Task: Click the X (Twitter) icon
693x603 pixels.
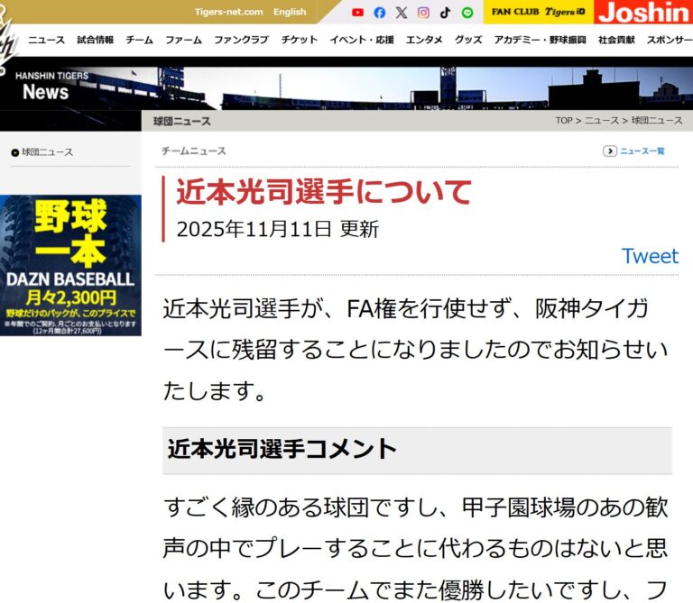Action: coord(402,13)
